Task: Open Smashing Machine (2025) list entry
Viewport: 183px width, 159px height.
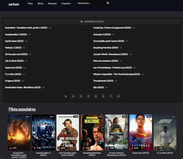Action: point(106,48)
